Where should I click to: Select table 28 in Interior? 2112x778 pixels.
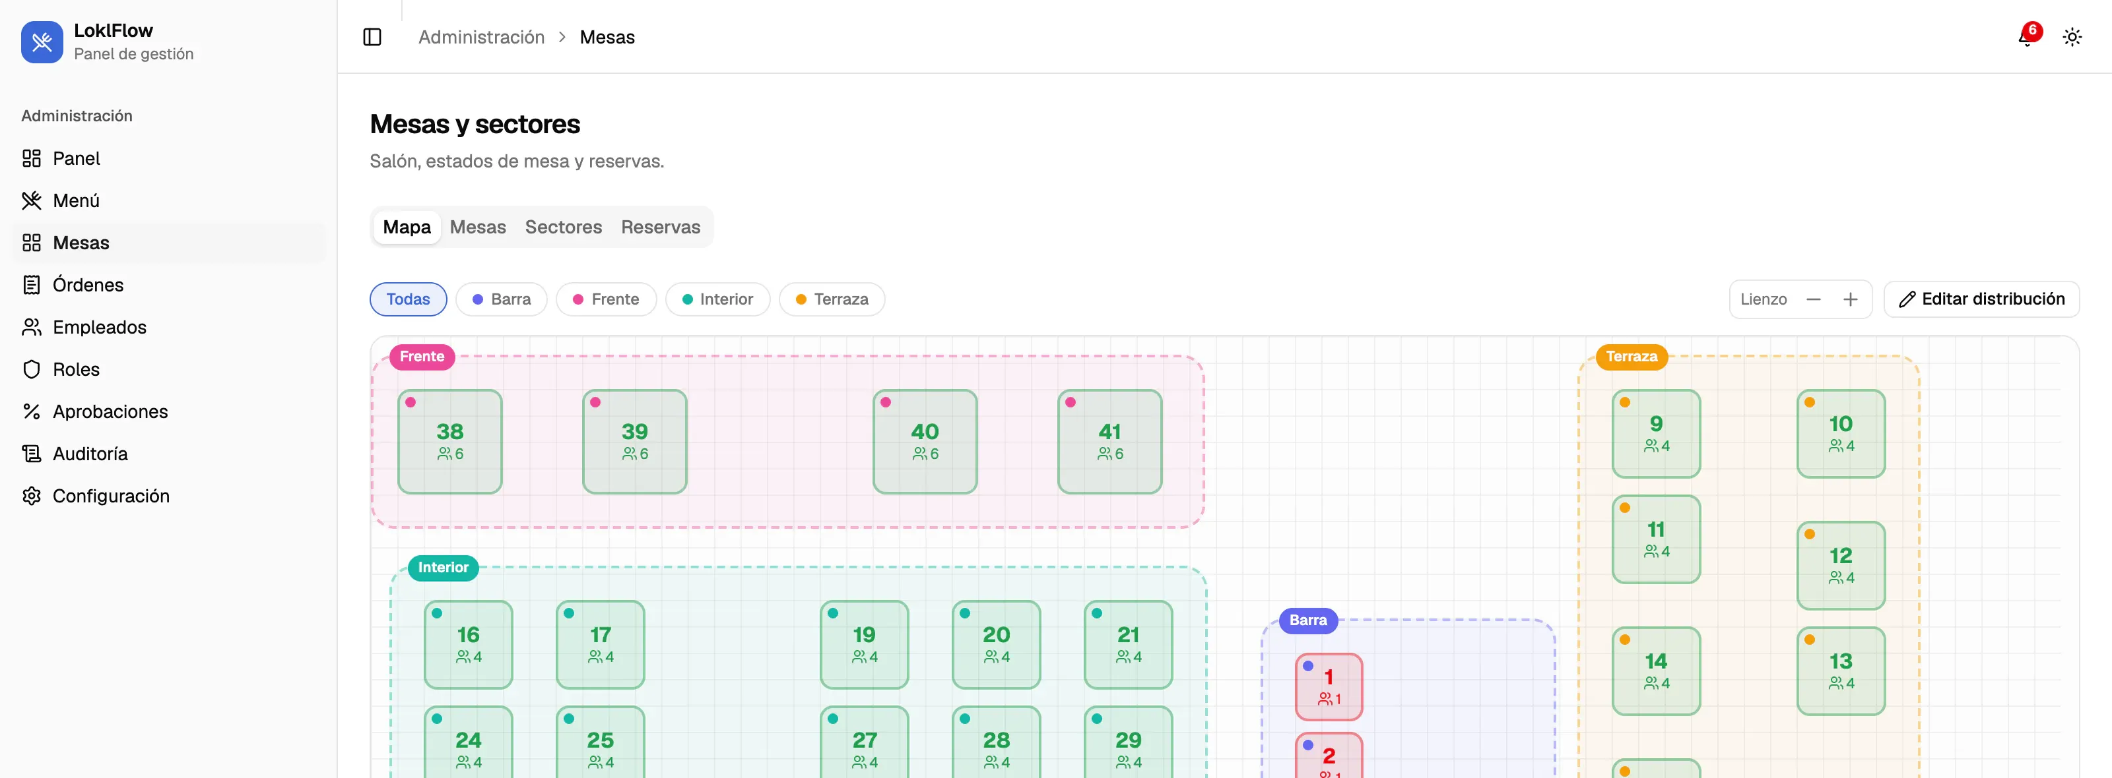[x=996, y=742]
